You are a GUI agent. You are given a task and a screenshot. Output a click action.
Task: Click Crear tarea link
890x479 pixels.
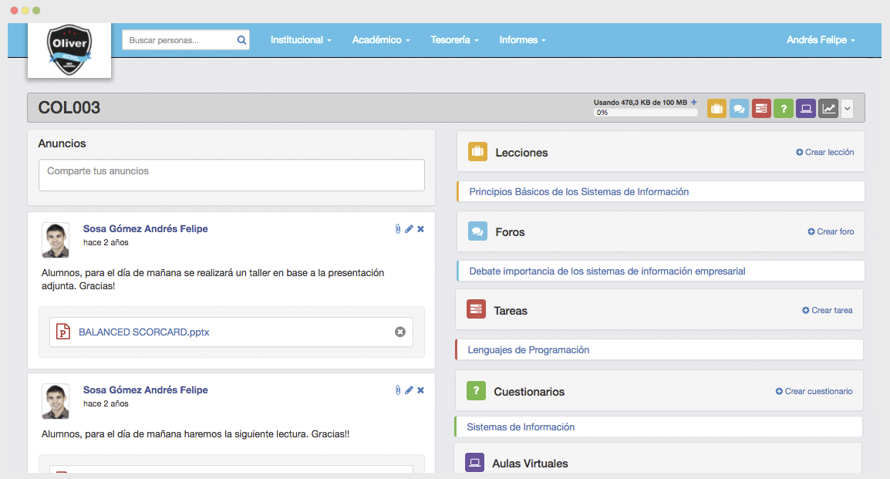(x=827, y=310)
